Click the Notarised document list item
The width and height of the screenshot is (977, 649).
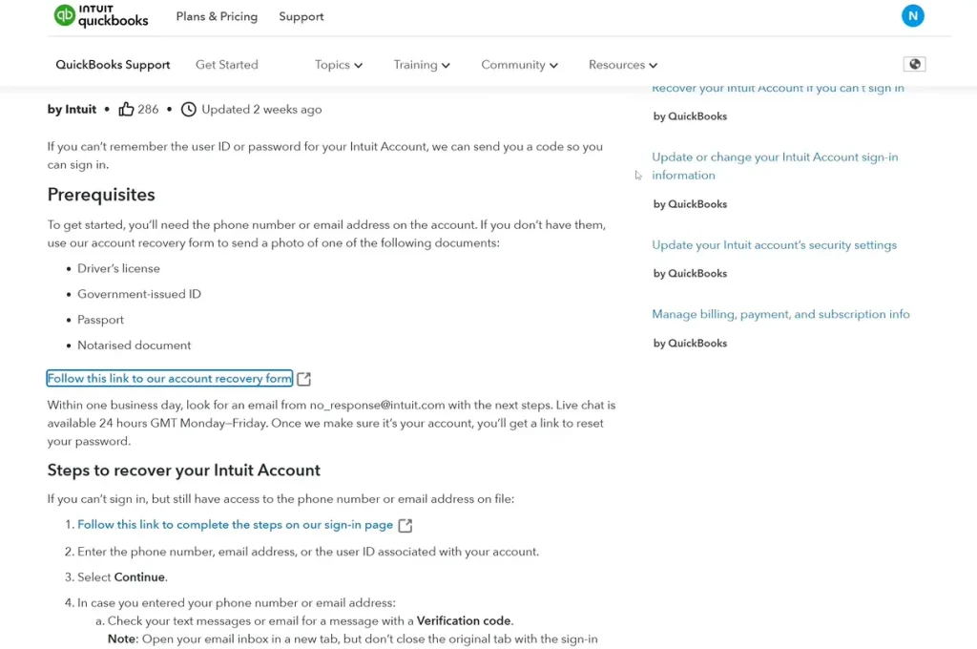click(x=134, y=345)
